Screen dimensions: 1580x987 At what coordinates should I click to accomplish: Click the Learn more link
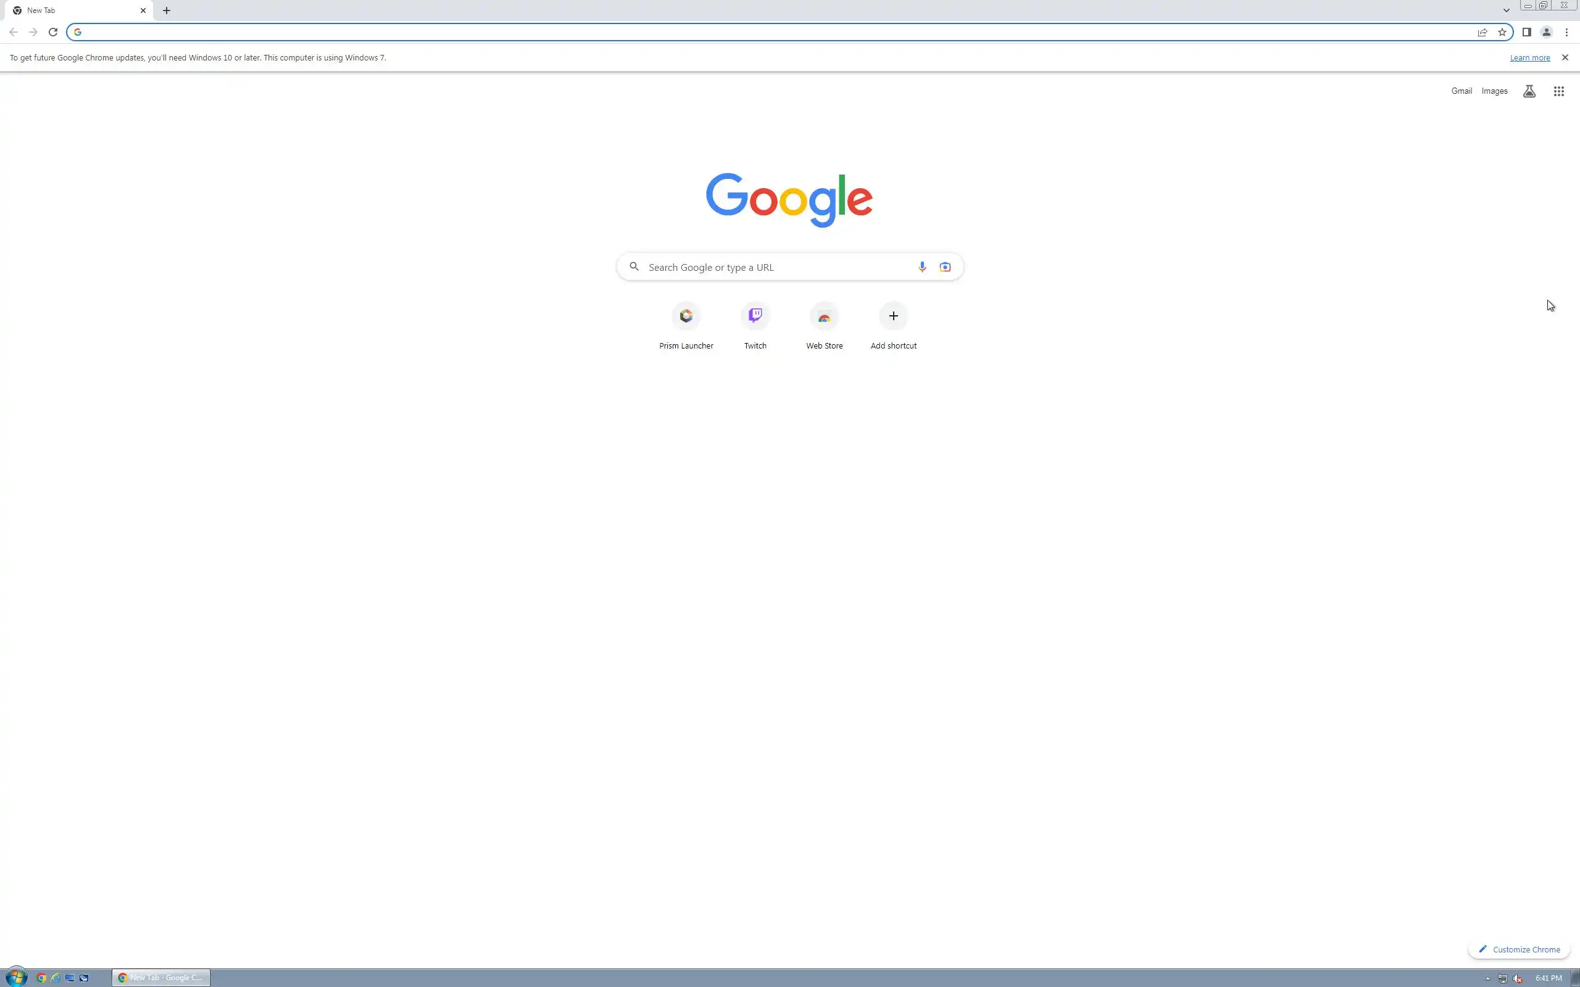coord(1529,57)
